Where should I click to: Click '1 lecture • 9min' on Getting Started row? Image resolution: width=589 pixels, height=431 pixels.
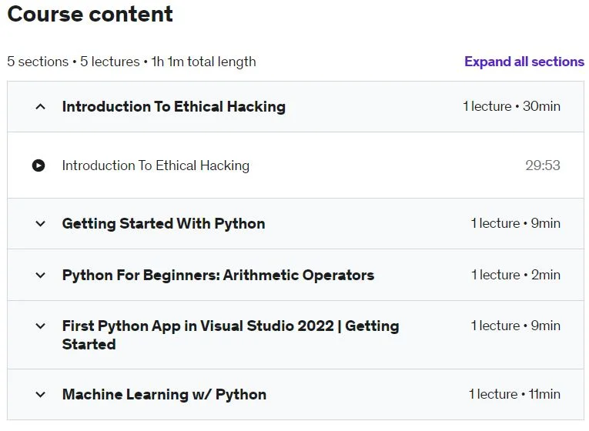[515, 223]
